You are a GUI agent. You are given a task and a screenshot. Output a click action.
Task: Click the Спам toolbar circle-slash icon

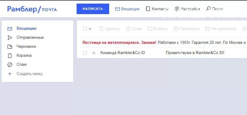(128, 29)
